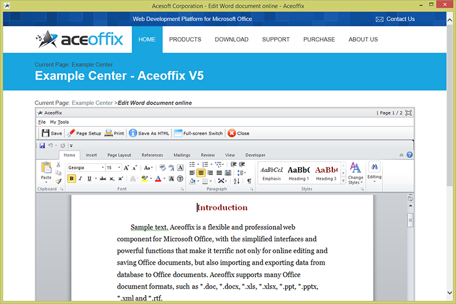Image resolution: width=456 pixels, height=304 pixels.
Task: Align text left
Action: [192, 173]
